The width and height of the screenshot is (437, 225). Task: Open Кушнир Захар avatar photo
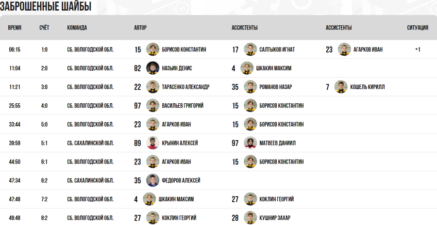(x=250, y=218)
